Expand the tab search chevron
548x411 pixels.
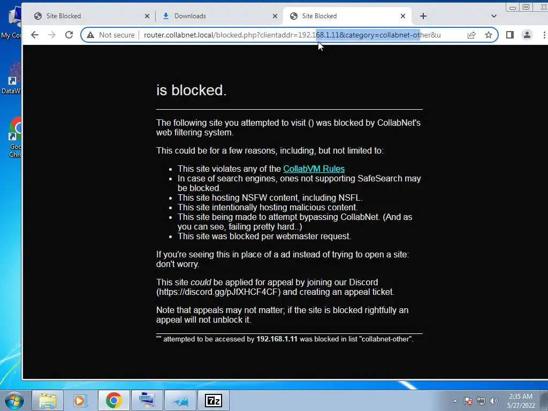coord(494,16)
